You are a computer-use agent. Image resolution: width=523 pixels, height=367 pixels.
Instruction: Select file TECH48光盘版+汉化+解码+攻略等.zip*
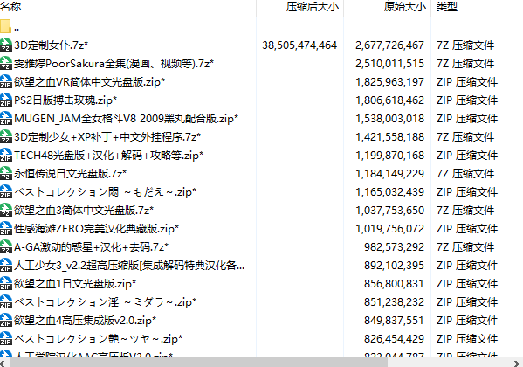click(x=109, y=155)
